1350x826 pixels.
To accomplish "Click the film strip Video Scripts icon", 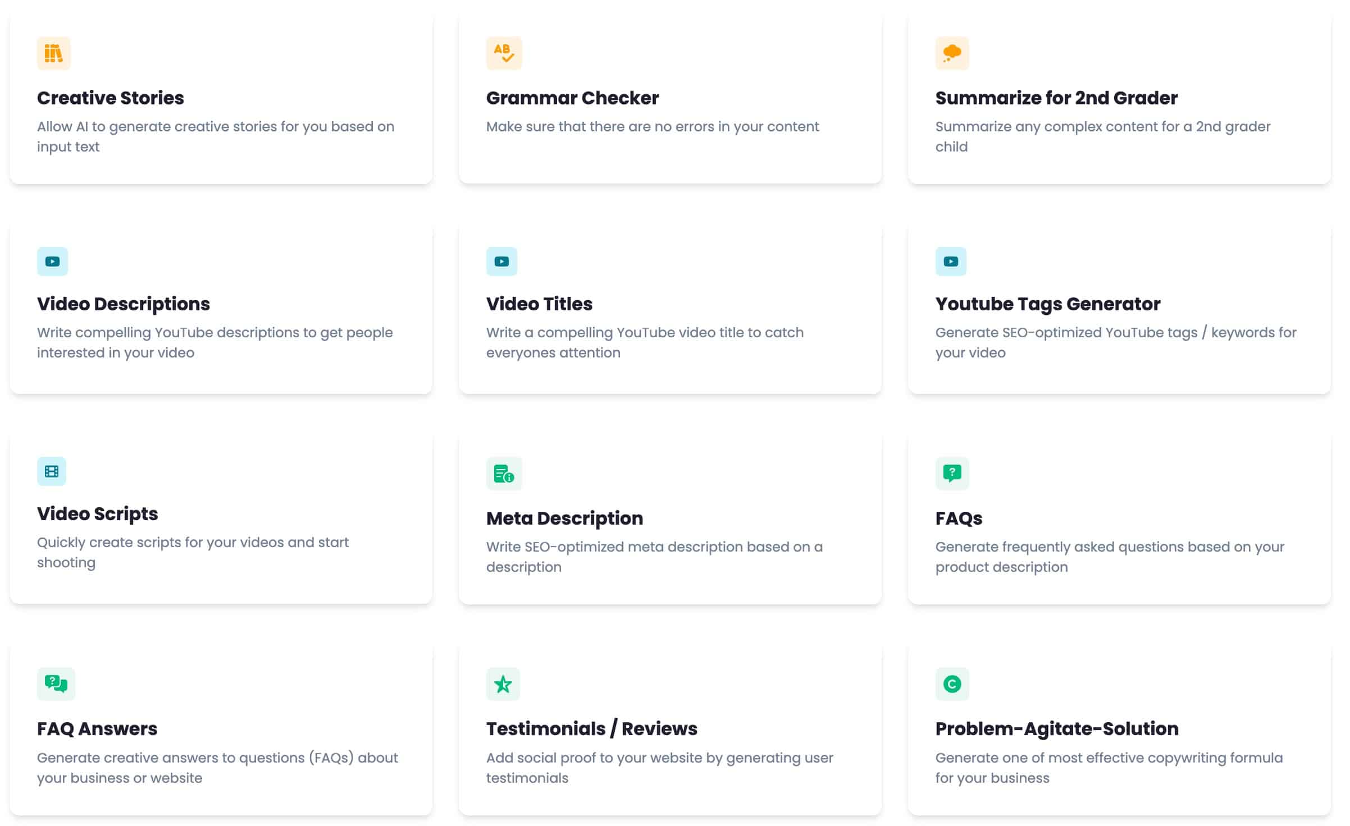I will 52,471.
